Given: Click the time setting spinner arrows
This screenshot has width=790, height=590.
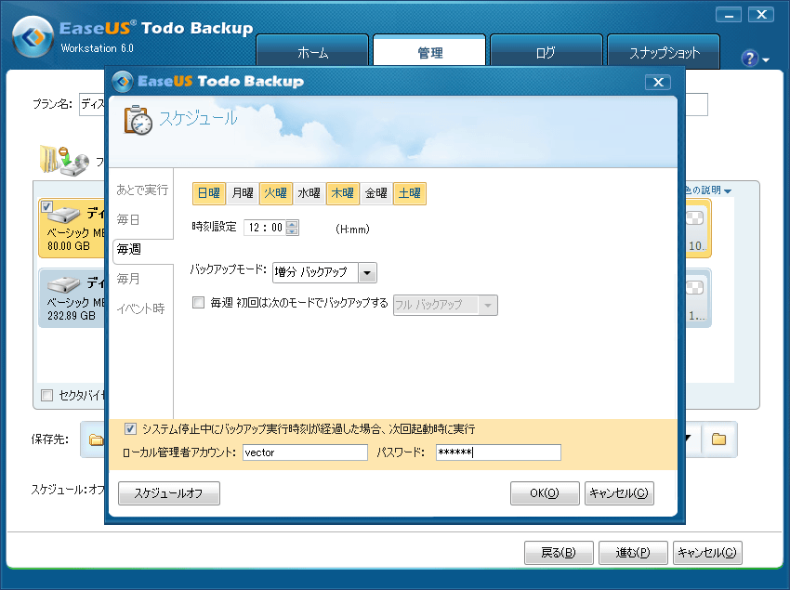Looking at the screenshot, I should [x=292, y=228].
